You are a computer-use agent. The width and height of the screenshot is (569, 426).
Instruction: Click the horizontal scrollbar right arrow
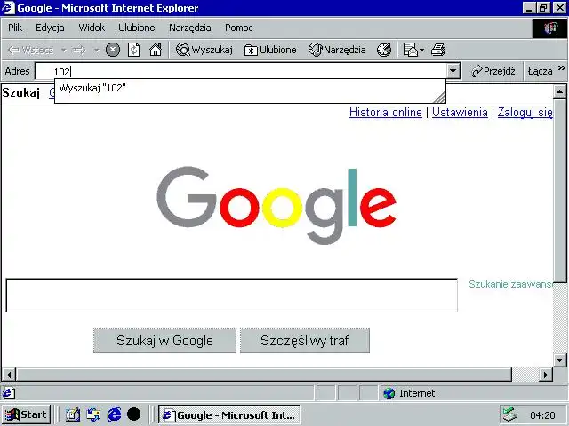pos(545,375)
